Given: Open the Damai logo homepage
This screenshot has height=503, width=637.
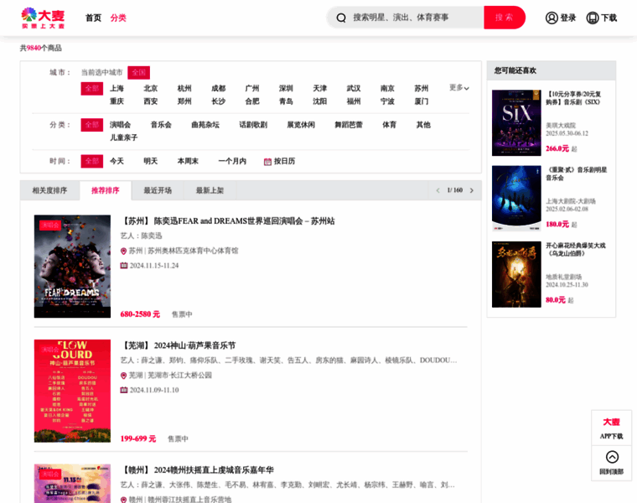Looking at the screenshot, I should (x=43, y=18).
